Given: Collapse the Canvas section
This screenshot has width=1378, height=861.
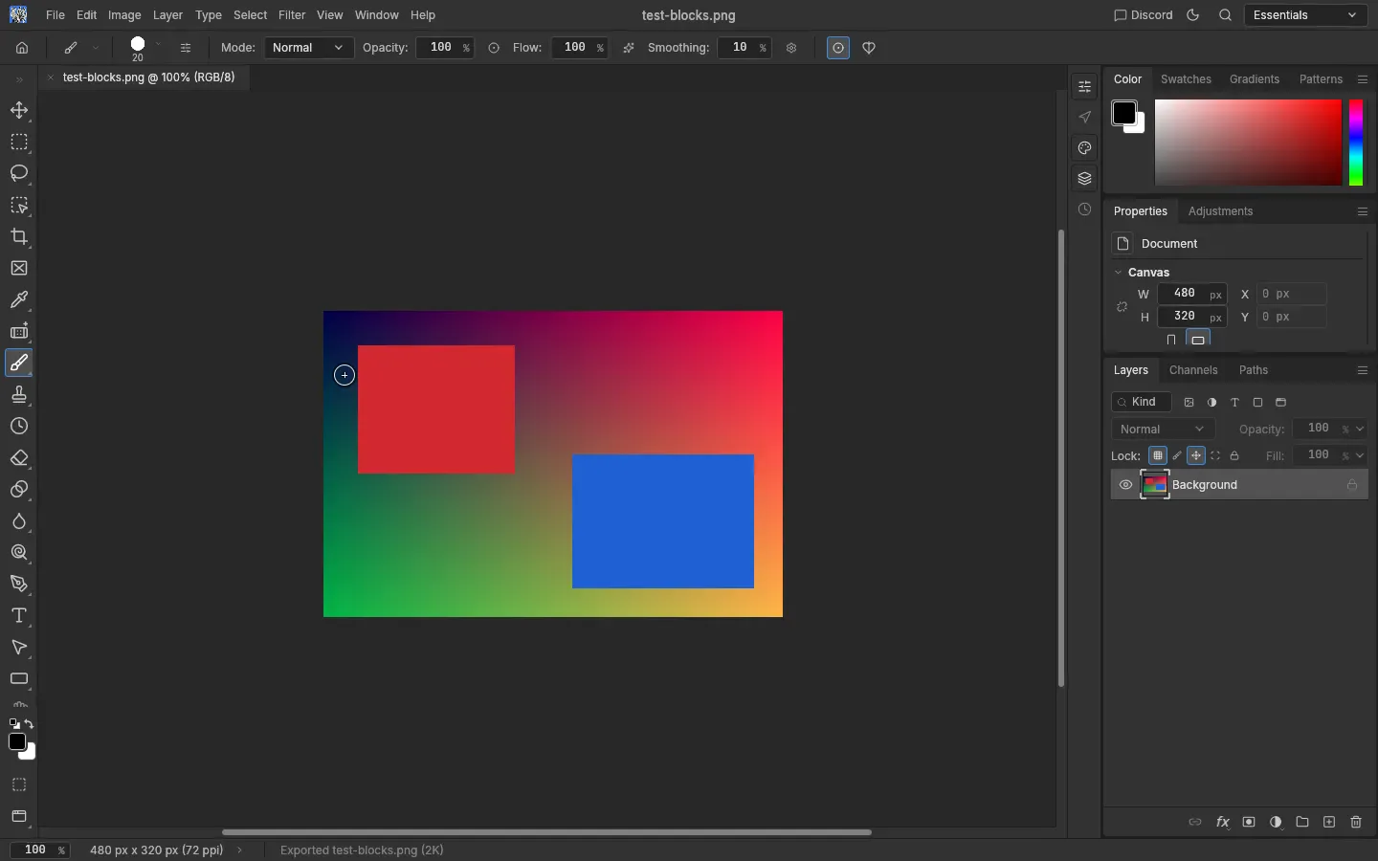Looking at the screenshot, I should [1118, 273].
